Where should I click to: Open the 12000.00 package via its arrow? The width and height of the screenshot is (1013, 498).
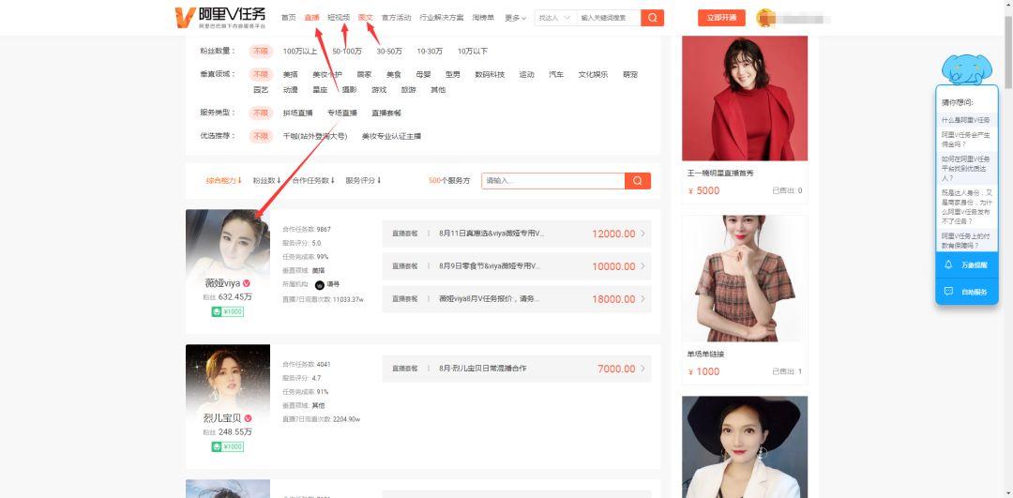(x=643, y=234)
